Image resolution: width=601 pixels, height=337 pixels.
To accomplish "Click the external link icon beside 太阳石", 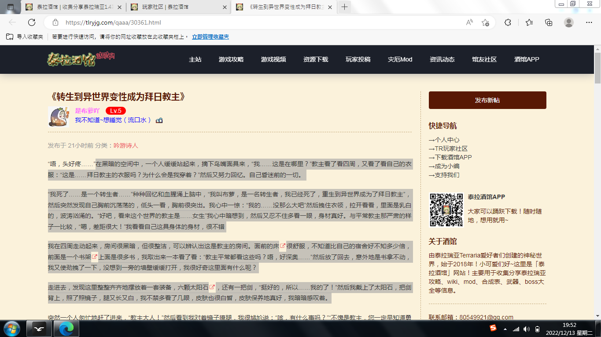I will coord(212,287).
